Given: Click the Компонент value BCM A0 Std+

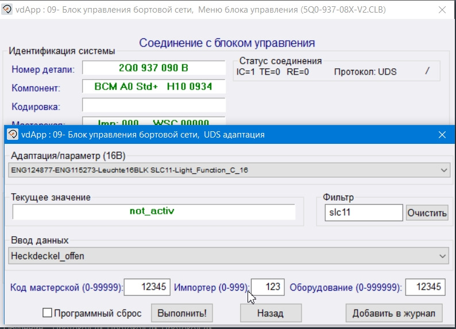Looking at the screenshot, I should click(153, 87).
